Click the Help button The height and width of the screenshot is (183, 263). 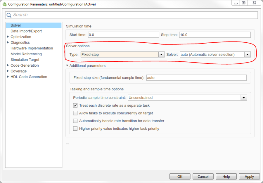(226, 177)
